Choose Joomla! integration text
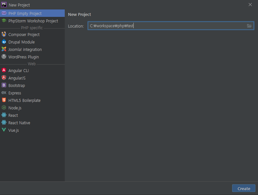 click(x=25, y=50)
